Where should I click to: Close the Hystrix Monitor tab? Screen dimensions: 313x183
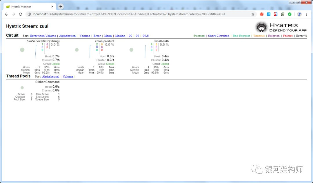(x=52, y=7)
